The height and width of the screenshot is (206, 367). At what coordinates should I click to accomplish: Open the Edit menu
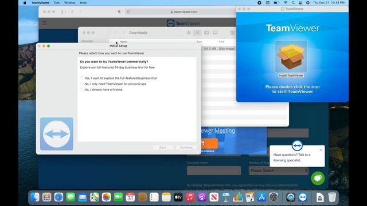(x=57, y=3)
